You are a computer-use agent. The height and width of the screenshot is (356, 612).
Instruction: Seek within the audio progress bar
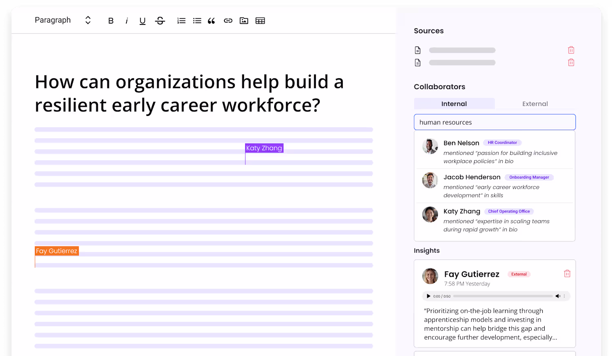coord(503,296)
